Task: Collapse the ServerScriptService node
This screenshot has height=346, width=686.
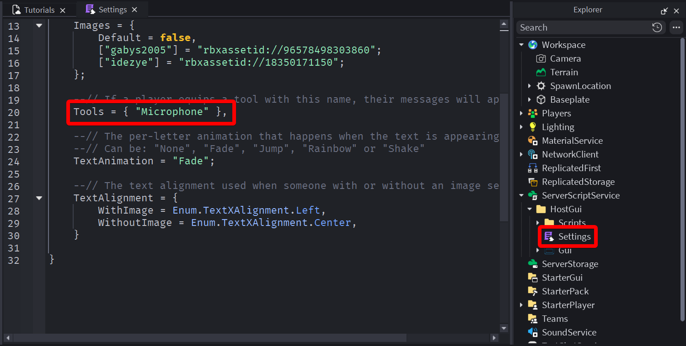Action: (521, 195)
